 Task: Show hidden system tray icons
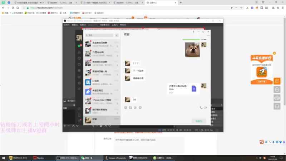pyautogui.click(x=257, y=158)
